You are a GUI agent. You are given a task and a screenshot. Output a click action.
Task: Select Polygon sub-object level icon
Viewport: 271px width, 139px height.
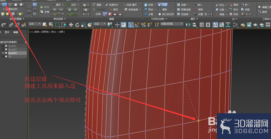(15, 5)
